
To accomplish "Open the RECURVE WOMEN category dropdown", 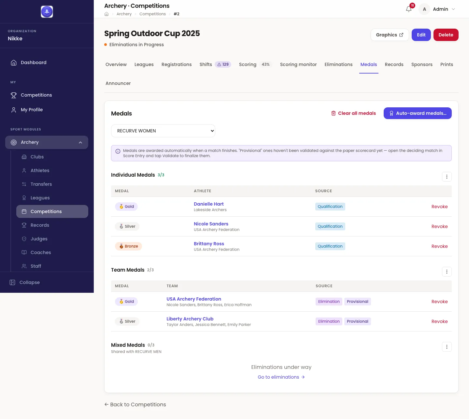I will pos(163,131).
